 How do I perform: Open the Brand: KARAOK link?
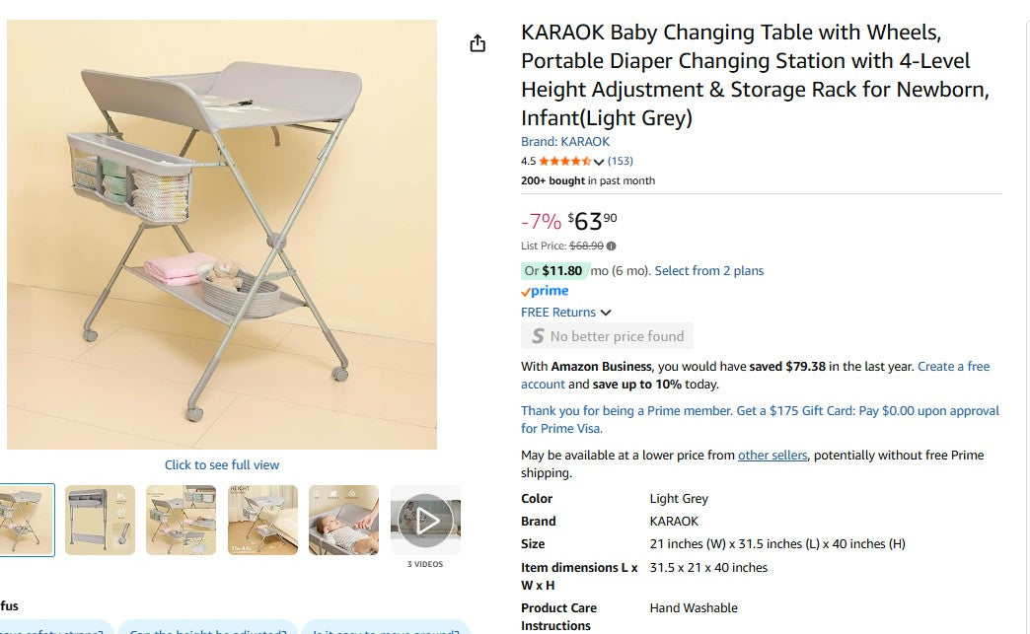pyautogui.click(x=565, y=142)
